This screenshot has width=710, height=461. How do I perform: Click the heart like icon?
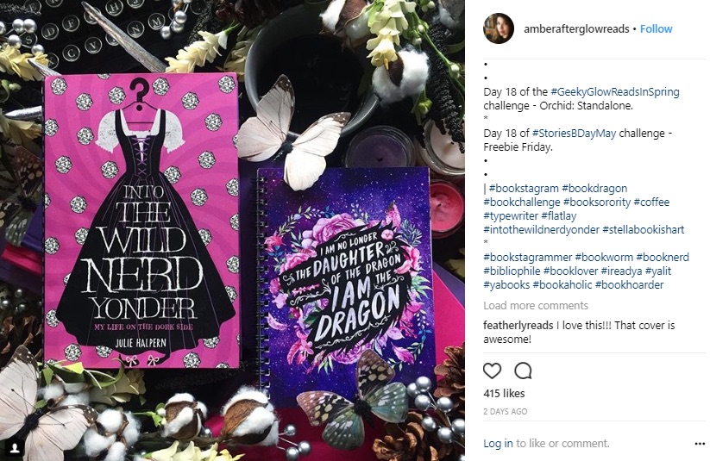492,371
